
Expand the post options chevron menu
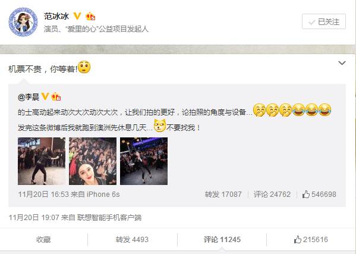click(x=342, y=63)
